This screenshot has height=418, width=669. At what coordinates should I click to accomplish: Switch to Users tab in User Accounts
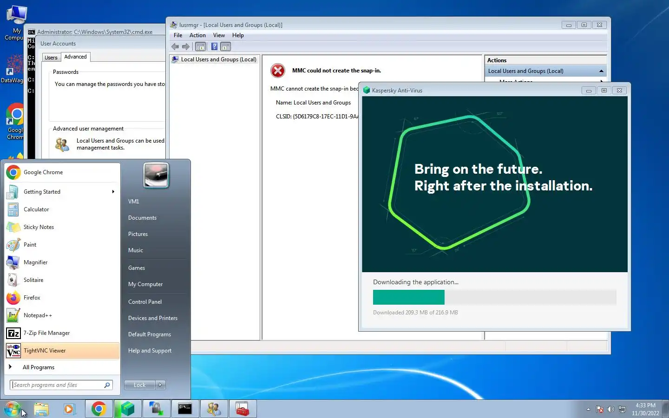51,58
